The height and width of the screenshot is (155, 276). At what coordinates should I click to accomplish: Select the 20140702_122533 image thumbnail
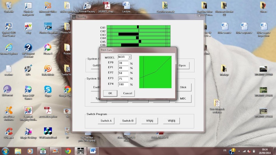(x=263, y=92)
